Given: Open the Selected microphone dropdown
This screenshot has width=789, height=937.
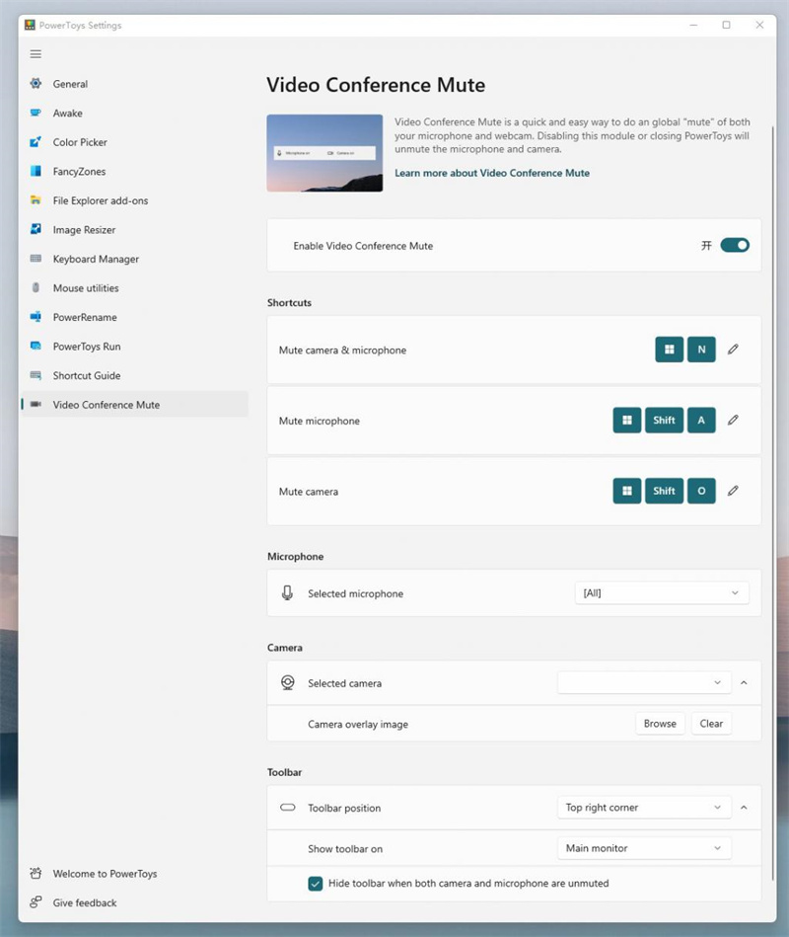Looking at the screenshot, I should point(661,593).
